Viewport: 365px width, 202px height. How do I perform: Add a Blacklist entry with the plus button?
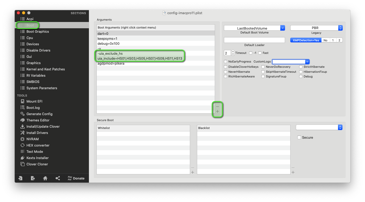pyautogui.click(x=293, y=172)
